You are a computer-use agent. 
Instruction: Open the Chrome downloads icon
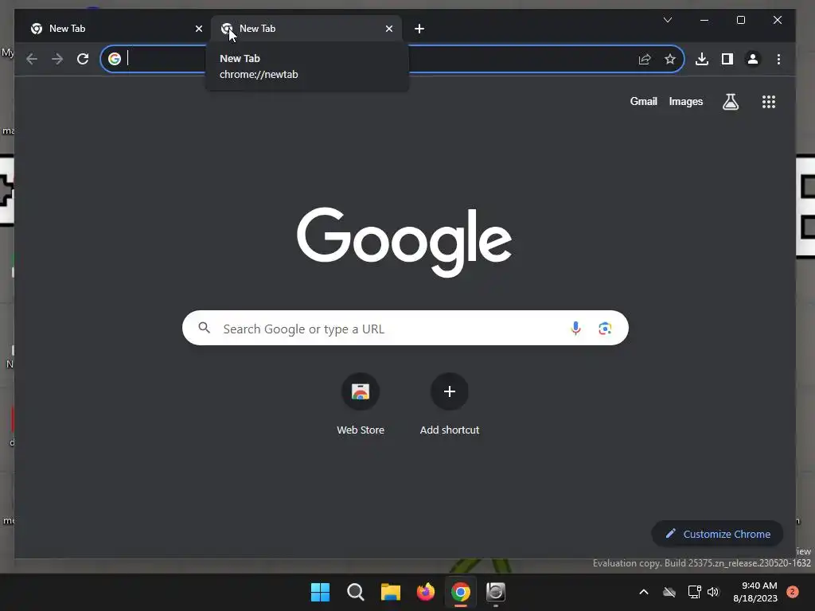pos(702,59)
